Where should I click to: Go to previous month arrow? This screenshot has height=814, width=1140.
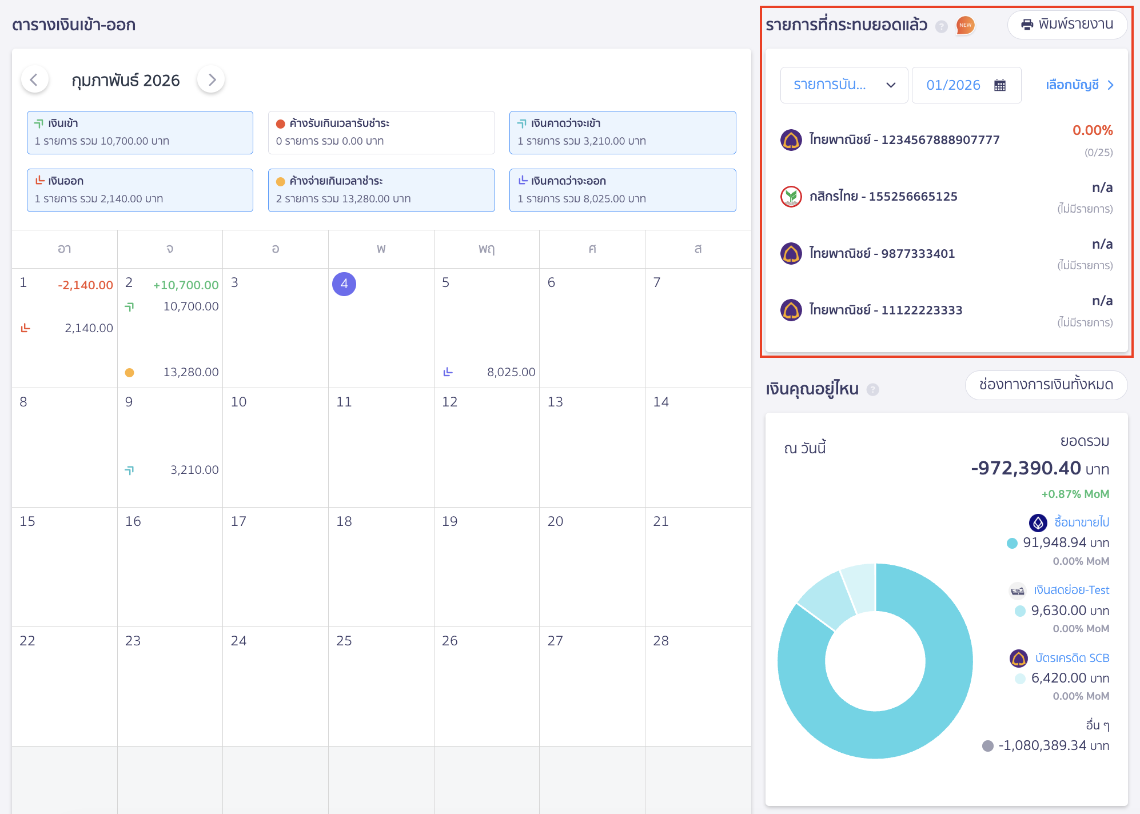pyautogui.click(x=34, y=80)
